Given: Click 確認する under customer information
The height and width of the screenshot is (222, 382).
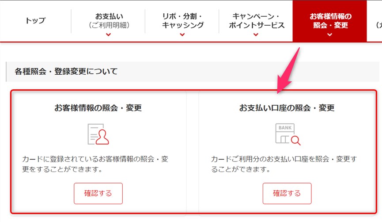Looking at the screenshot, I should pyautogui.click(x=98, y=193).
